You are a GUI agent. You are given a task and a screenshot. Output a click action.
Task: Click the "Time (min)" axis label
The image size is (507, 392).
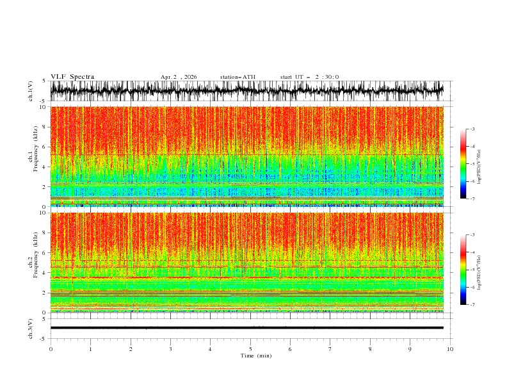tap(256, 355)
